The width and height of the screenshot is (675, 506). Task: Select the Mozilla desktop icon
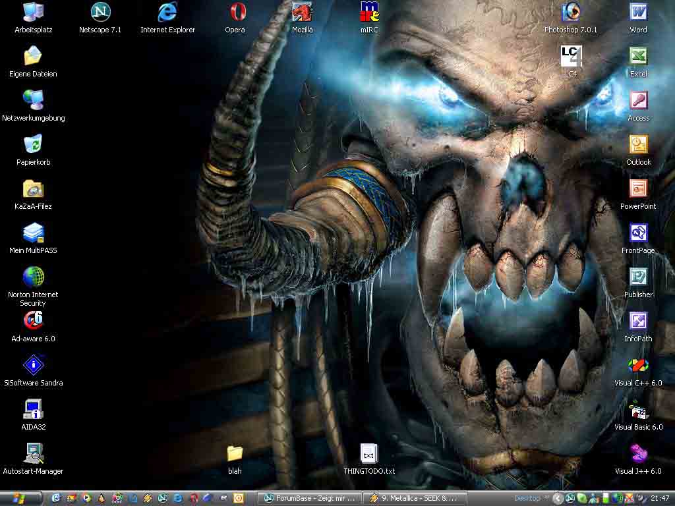(302, 18)
